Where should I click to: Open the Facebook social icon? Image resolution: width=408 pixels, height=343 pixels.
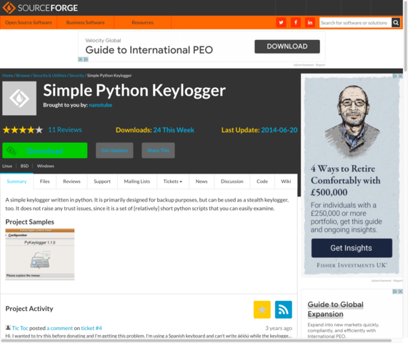(296, 23)
